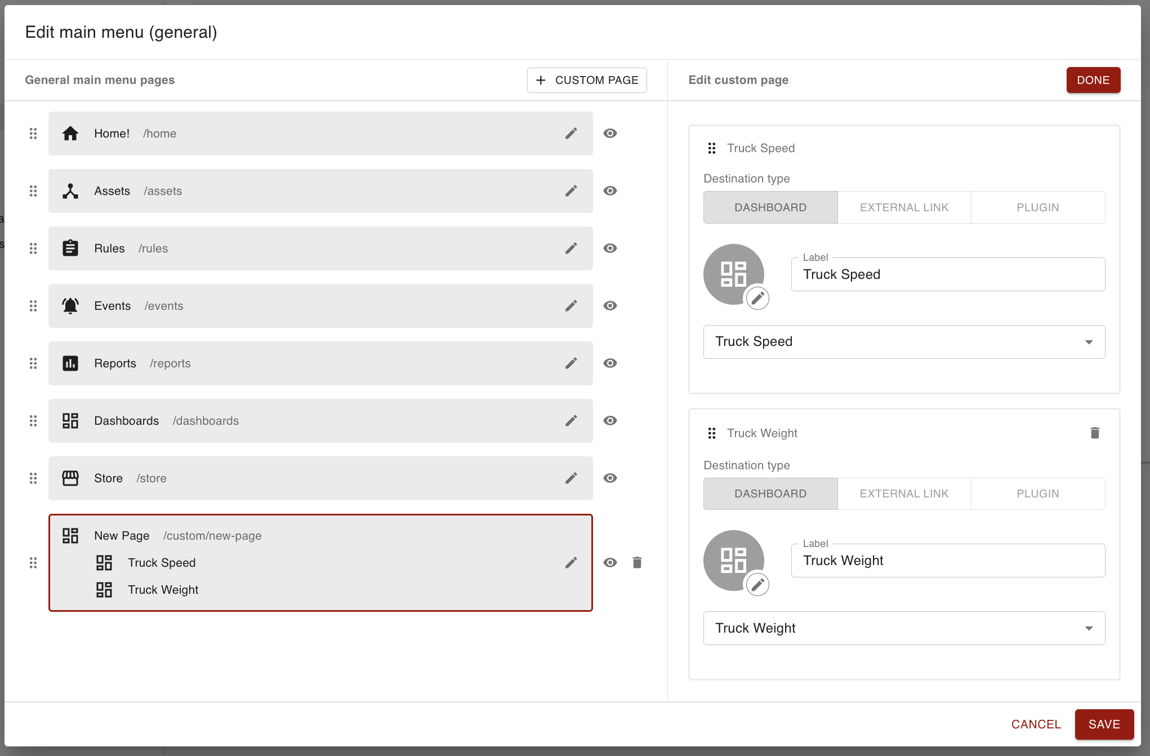Click the pencil icon on New Page row
Image resolution: width=1150 pixels, height=756 pixels.
571,563
